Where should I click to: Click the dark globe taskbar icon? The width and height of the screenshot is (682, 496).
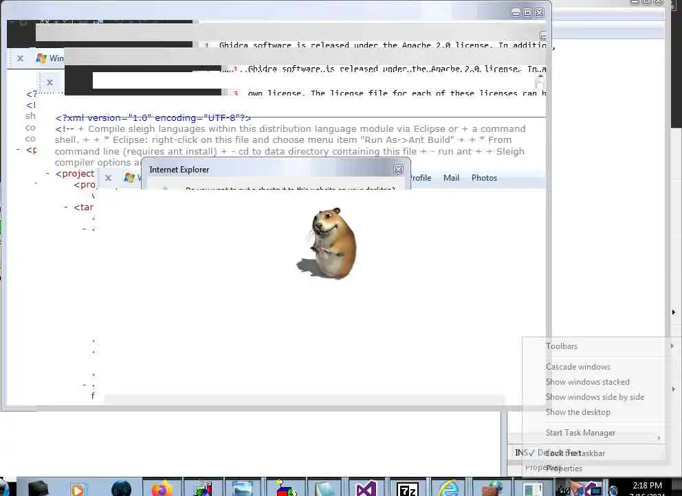tap(121, 488)
